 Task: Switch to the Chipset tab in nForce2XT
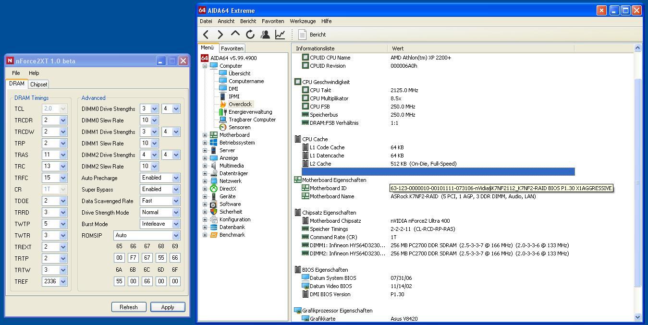tap(38, 84)
